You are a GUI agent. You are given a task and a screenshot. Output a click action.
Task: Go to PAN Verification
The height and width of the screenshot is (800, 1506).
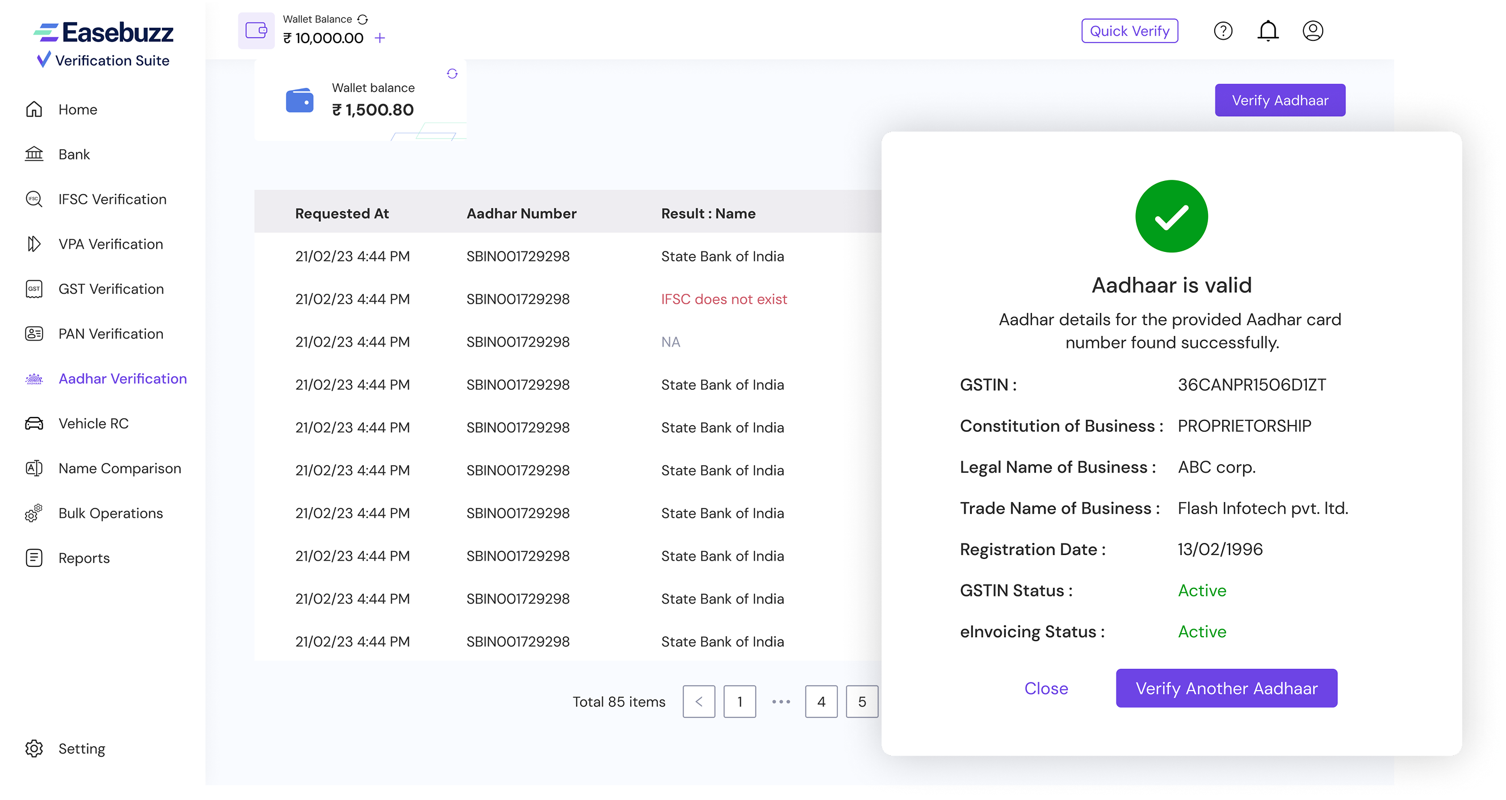click(x=111, y=334)
